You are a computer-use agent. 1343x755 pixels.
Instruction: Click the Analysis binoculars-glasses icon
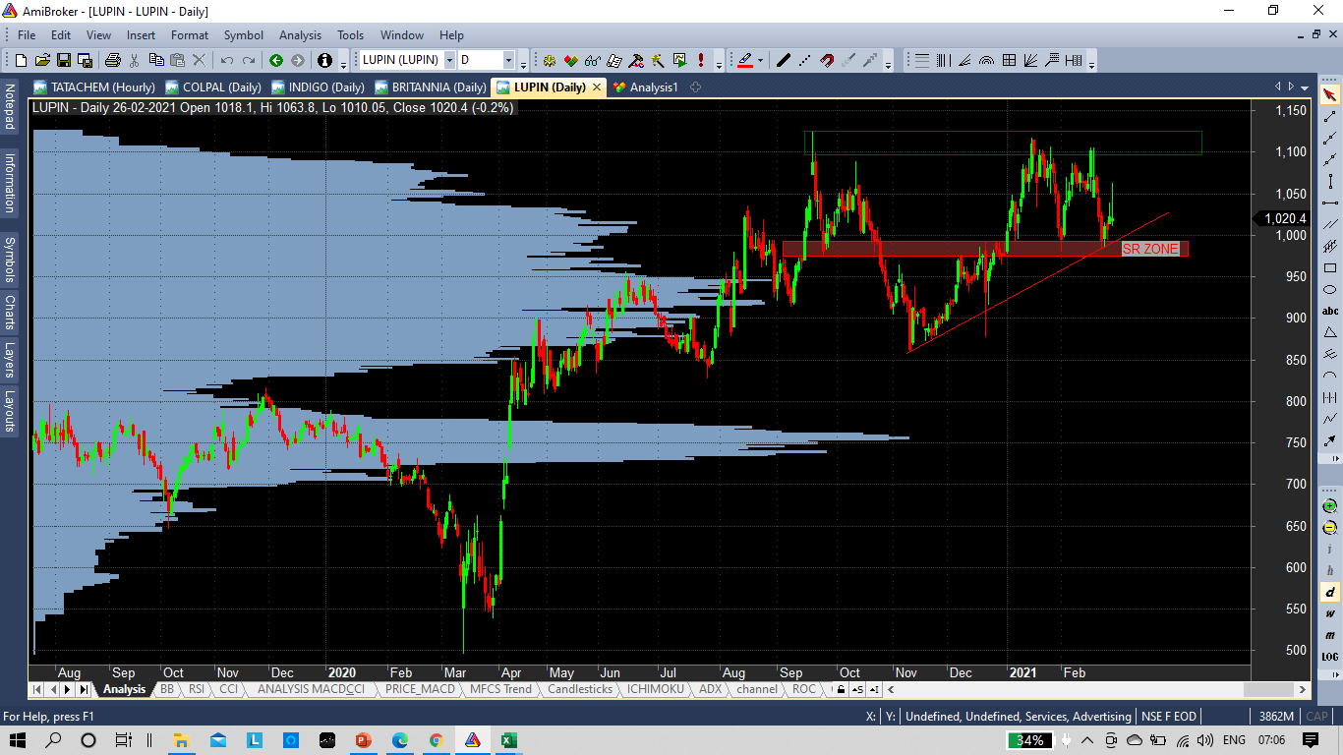pyautogui.click(x=593, y=60)
